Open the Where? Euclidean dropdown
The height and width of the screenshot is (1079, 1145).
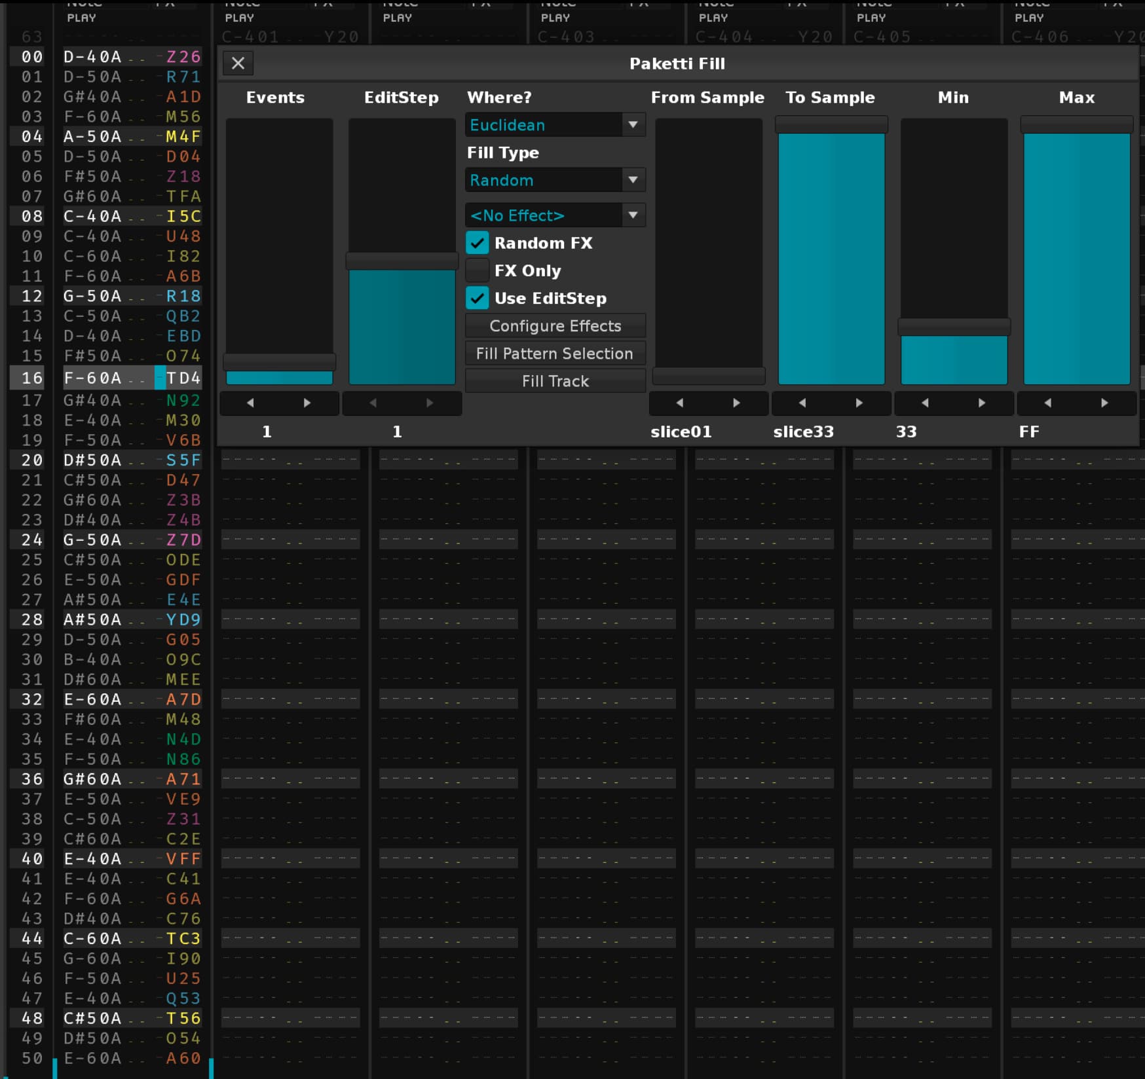click(555, 125)
